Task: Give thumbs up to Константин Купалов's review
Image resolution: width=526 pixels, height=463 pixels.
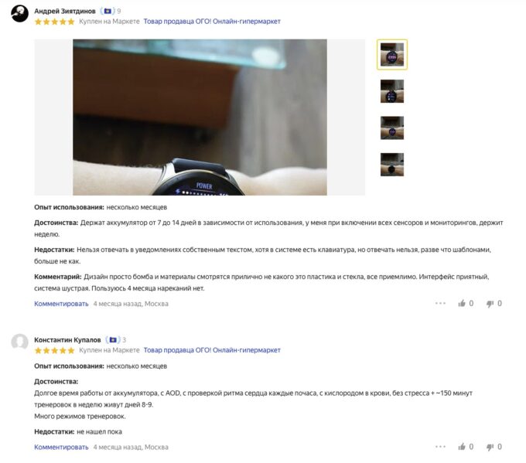Action: pos(462,447)
